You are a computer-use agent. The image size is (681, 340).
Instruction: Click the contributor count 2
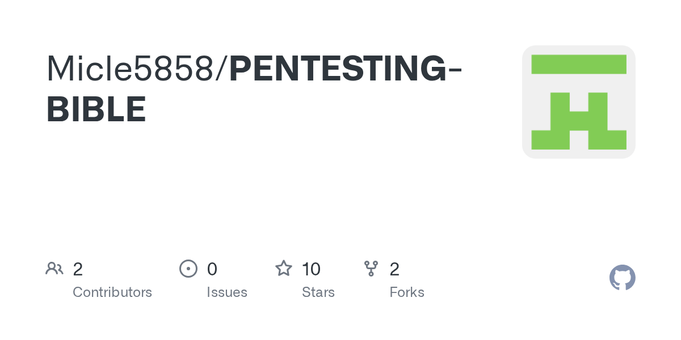tap(78, 269)
